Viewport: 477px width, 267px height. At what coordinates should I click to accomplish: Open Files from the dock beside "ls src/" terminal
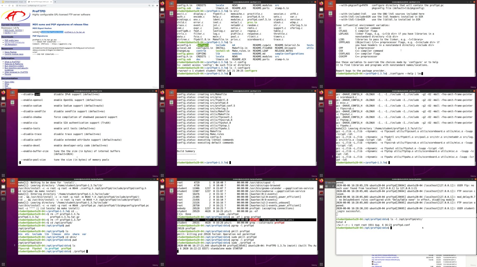click(162, 10)
